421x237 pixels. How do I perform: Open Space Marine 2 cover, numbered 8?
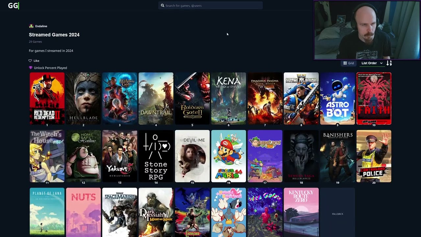tap(301, 98)
